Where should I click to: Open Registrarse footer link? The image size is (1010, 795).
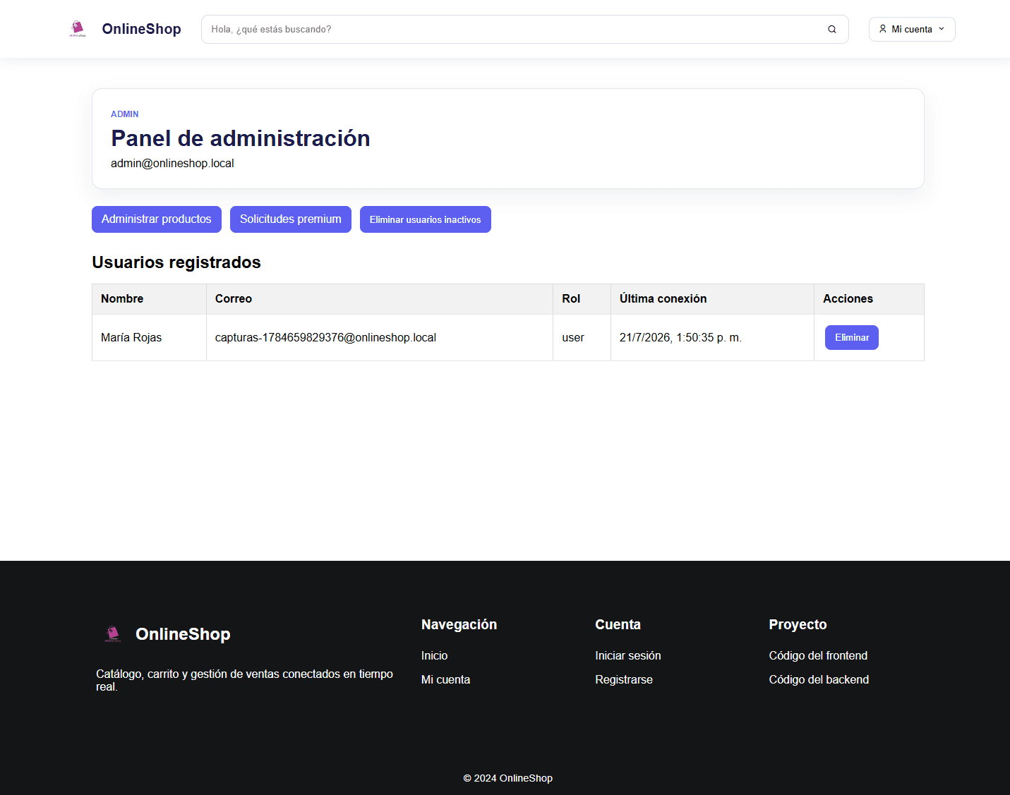(624, 680)
